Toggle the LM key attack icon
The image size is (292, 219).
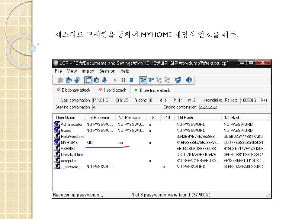(143, 80)
